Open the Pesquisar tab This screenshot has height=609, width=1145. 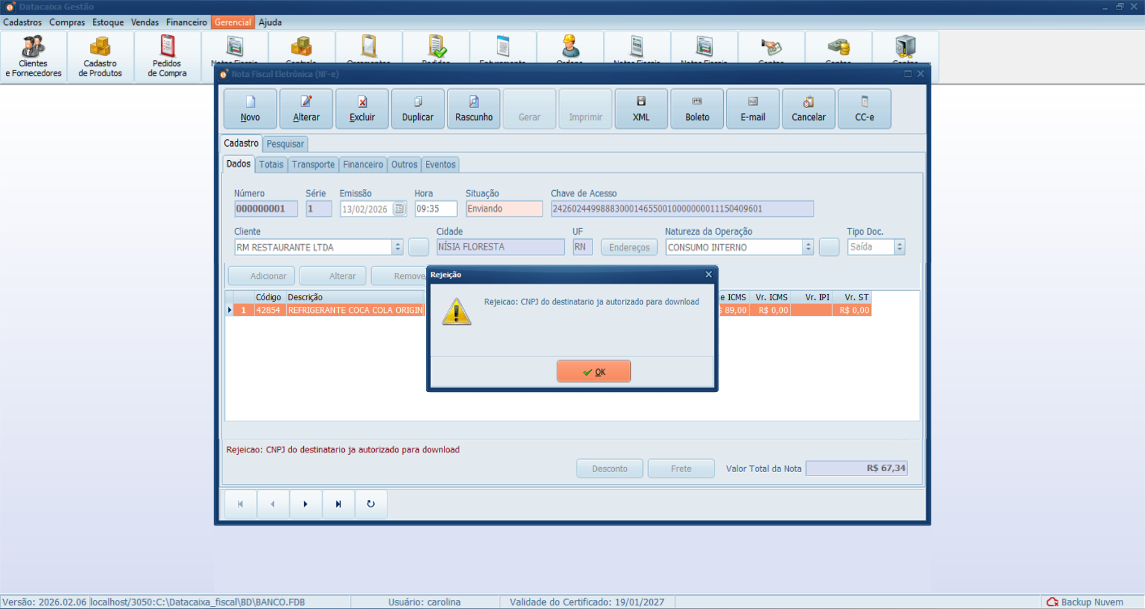coord(285,144)
